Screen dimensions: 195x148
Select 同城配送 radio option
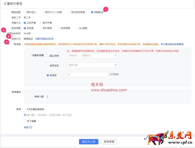point(92,12)
